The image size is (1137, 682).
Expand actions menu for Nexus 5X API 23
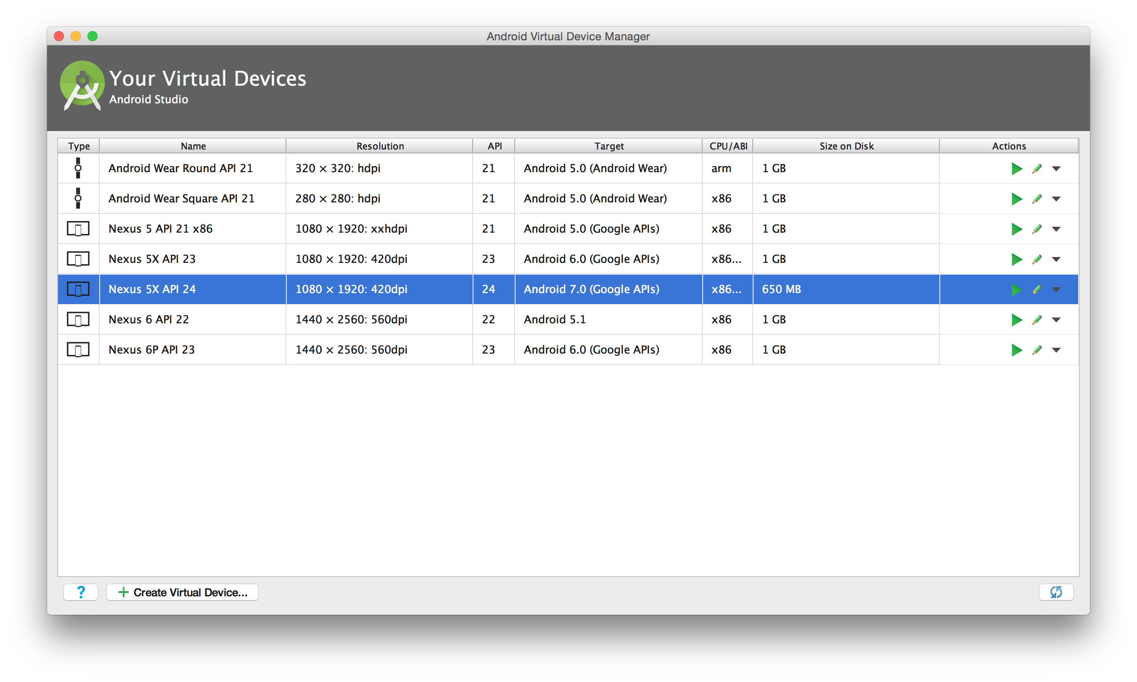pyautogui.click(x=1056, y=260)
